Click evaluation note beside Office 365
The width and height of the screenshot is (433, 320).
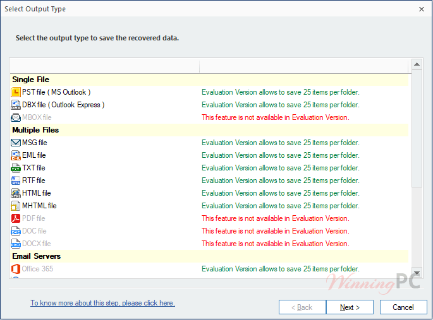281,269
